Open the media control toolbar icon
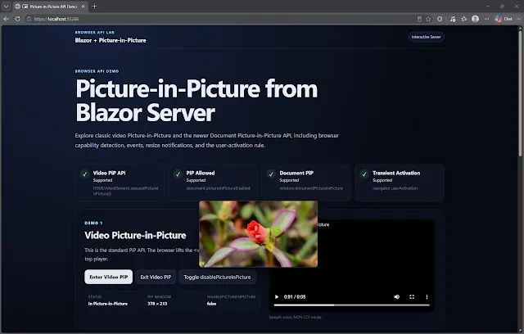The width and height of the screenshot is (524, 334). (453, 19)
